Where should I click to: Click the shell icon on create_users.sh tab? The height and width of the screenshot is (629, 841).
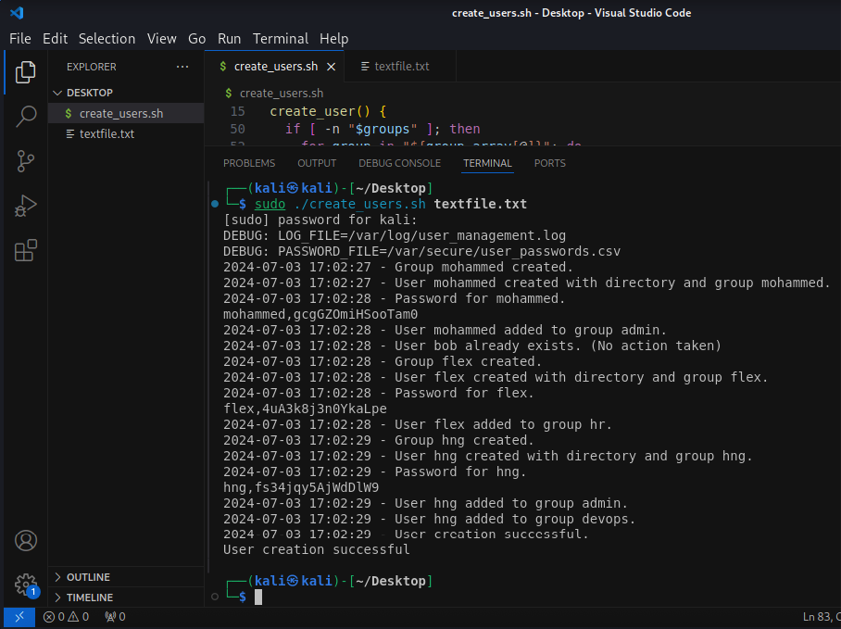tap(222, 66)
